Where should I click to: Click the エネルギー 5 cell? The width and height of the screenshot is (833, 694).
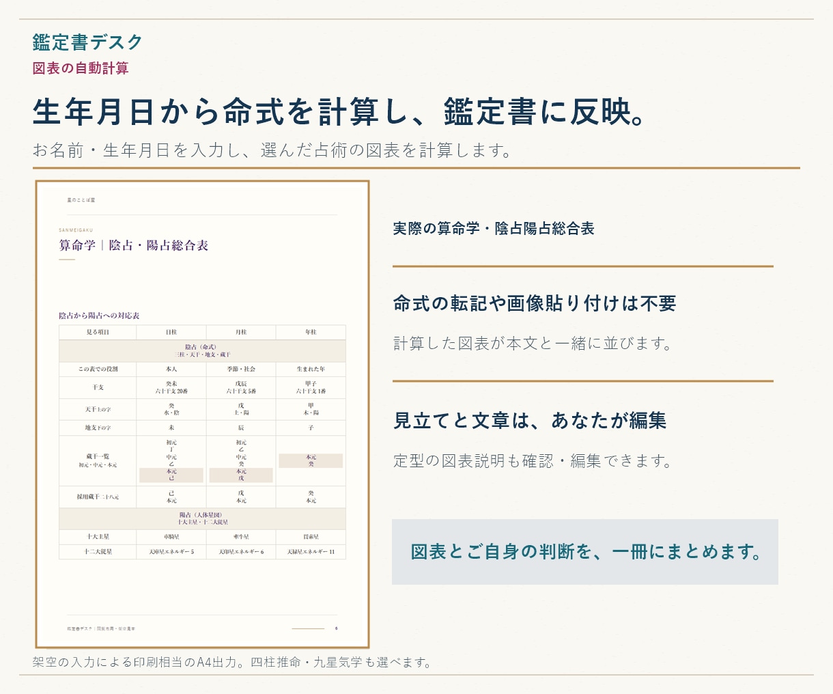(171, 551)
